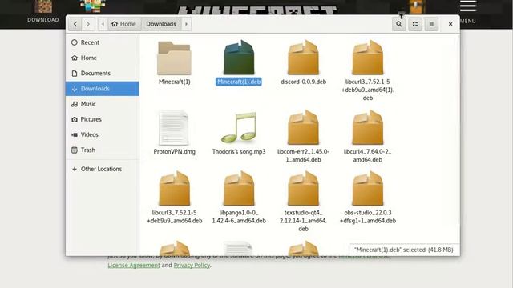This screenshot has height=288, width=513.
Task: Select libpango1.0-0_1.42.4-6_amd64.deb package icon
Action: pyautogui.click(x=239, y=189)
